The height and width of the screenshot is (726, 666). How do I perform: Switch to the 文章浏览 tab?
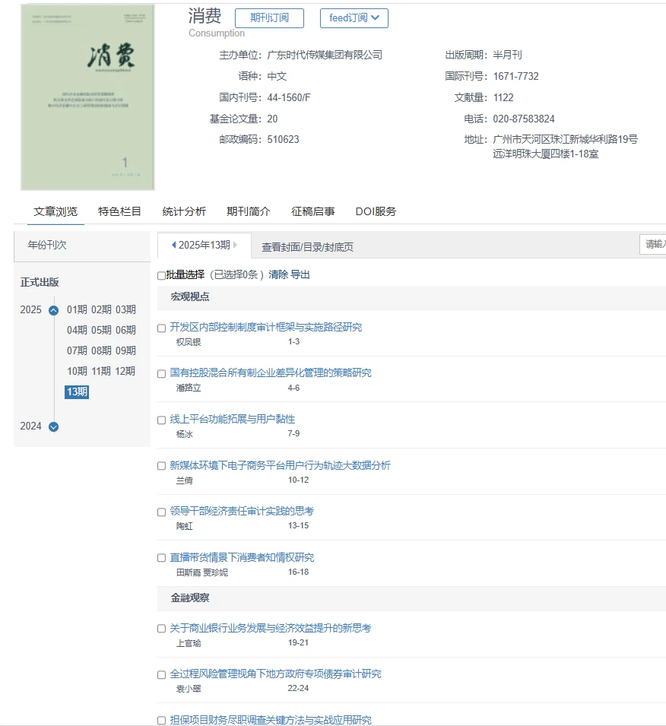pos(55,211)
